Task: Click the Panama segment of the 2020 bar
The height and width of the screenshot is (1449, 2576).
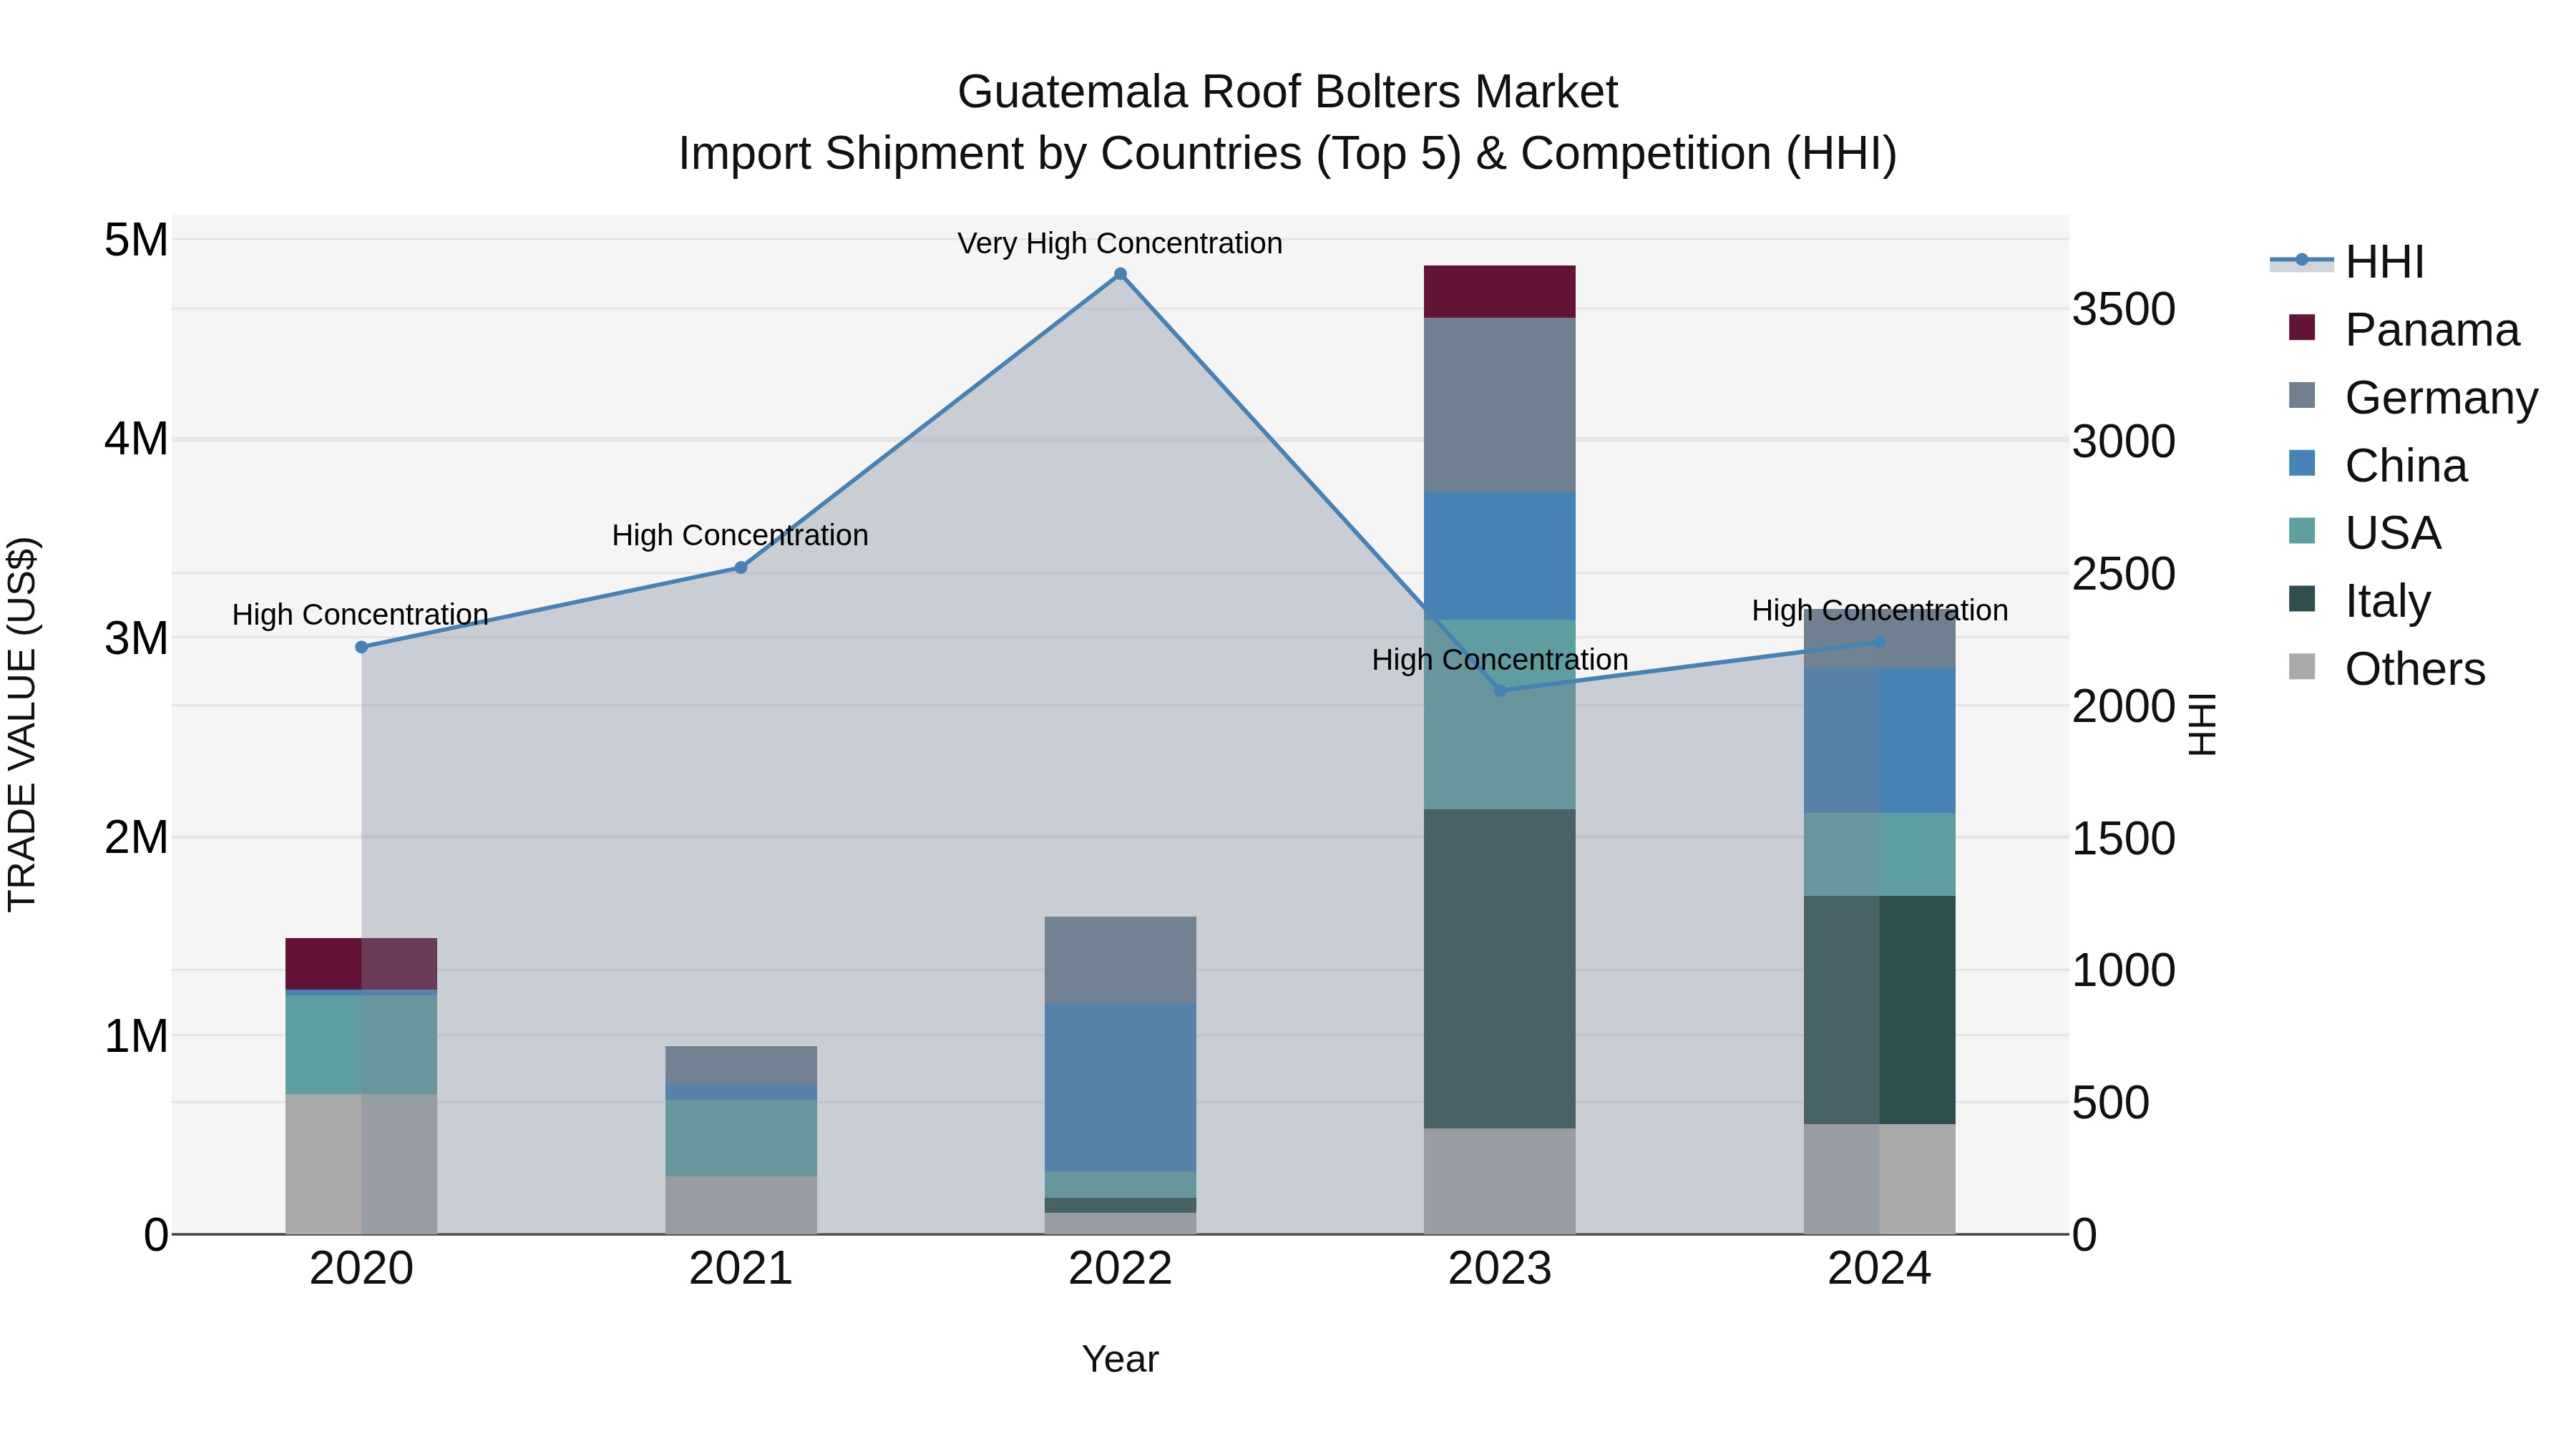Action: tap(362, 964)
